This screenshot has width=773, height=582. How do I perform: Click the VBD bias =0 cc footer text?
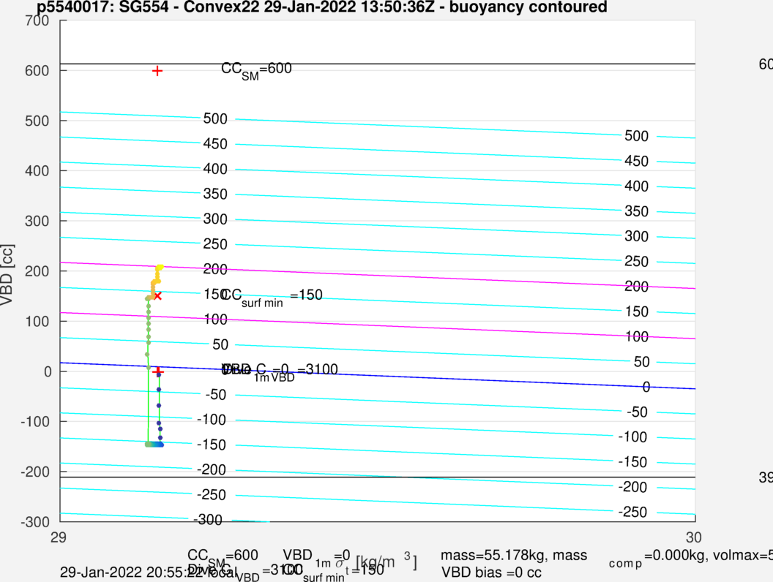[491, 572]
